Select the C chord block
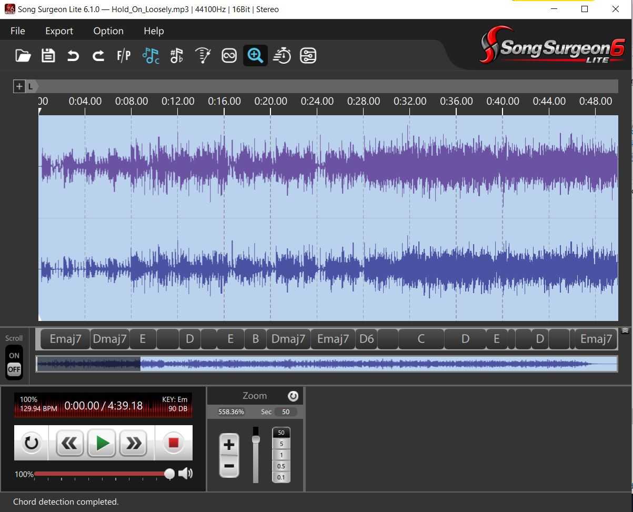Image resolution: width=633 pixels, height=512 pixels. click(421, 339)
